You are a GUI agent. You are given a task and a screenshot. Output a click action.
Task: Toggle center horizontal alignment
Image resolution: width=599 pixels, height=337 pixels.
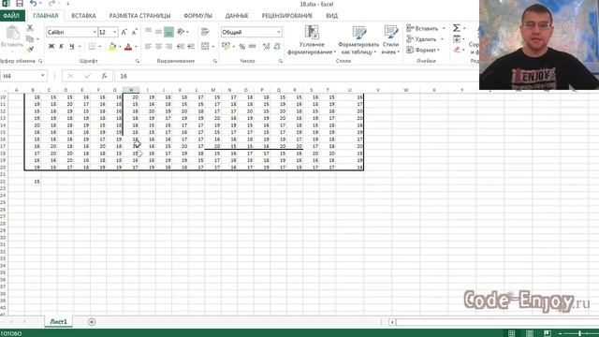coord(158,46)
